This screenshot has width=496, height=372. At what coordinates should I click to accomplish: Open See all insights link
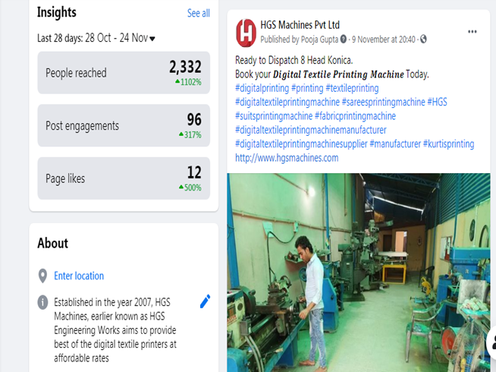(199, 13)
